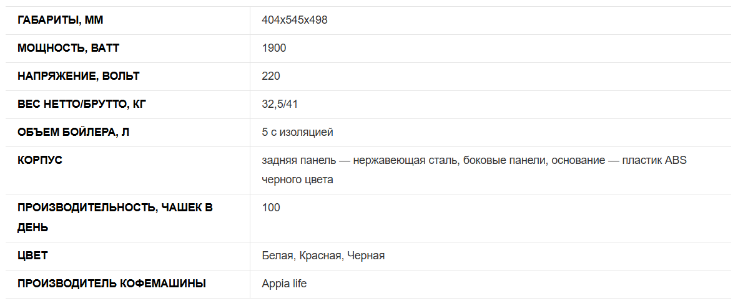Click the ОБЪЕМ БОЙЛЕРА, Л label

click(x=74, y=132)
